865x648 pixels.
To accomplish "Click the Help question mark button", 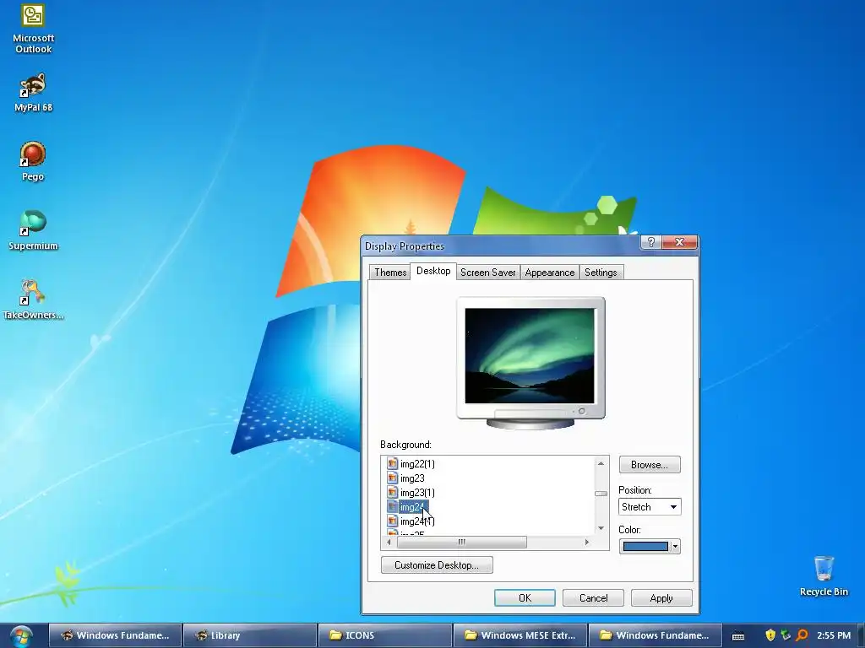I will point(651,242).
